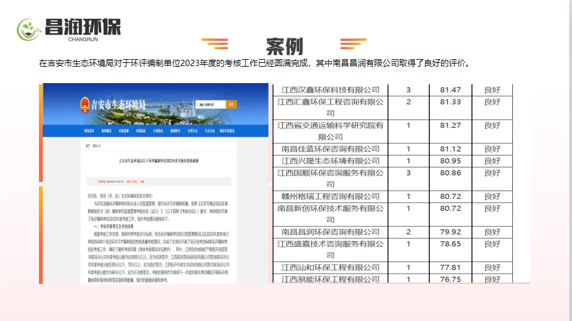Click the cell 江西汕和环保工程有限公司
Viewport: 572px width, 321px height.
pyautogui.click(x=331, y=267)
